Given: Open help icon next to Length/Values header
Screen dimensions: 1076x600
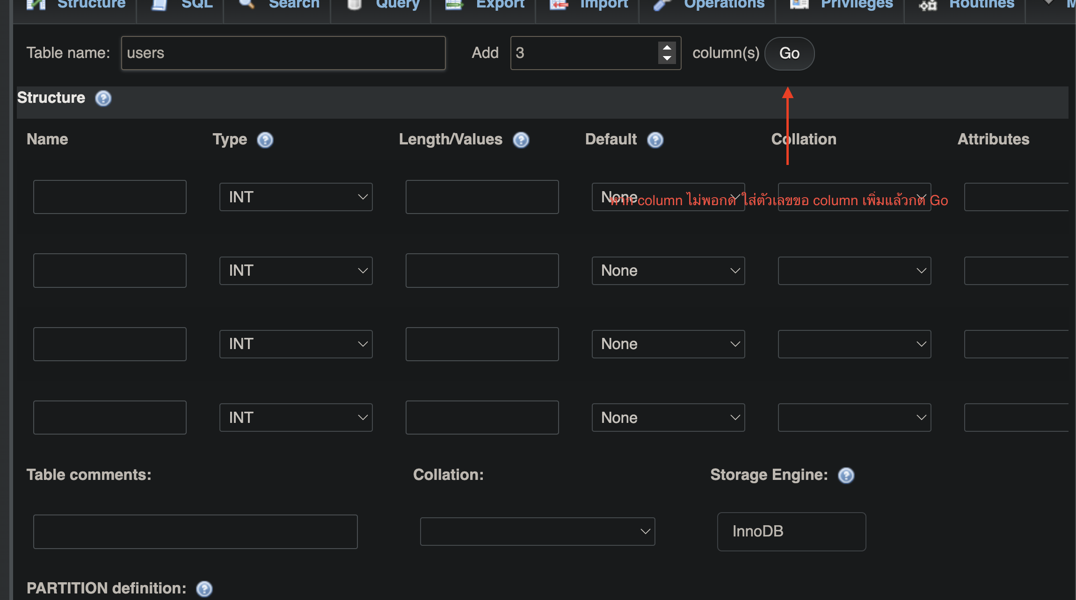Looking at the screenshot, I should click(x=521, y=140).
